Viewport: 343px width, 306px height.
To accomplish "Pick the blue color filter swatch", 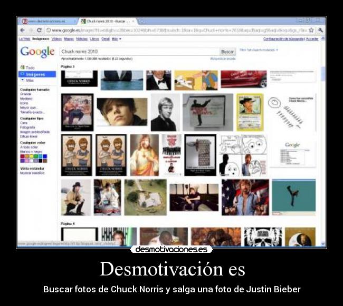I will [45, 156].
